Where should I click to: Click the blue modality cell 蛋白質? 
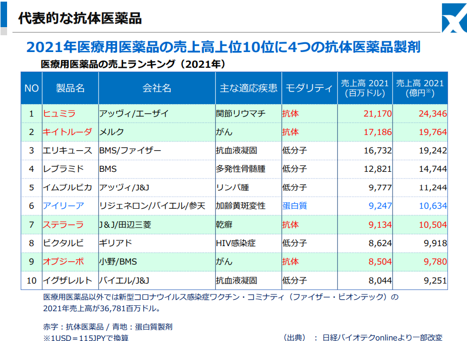pos(295,206)
